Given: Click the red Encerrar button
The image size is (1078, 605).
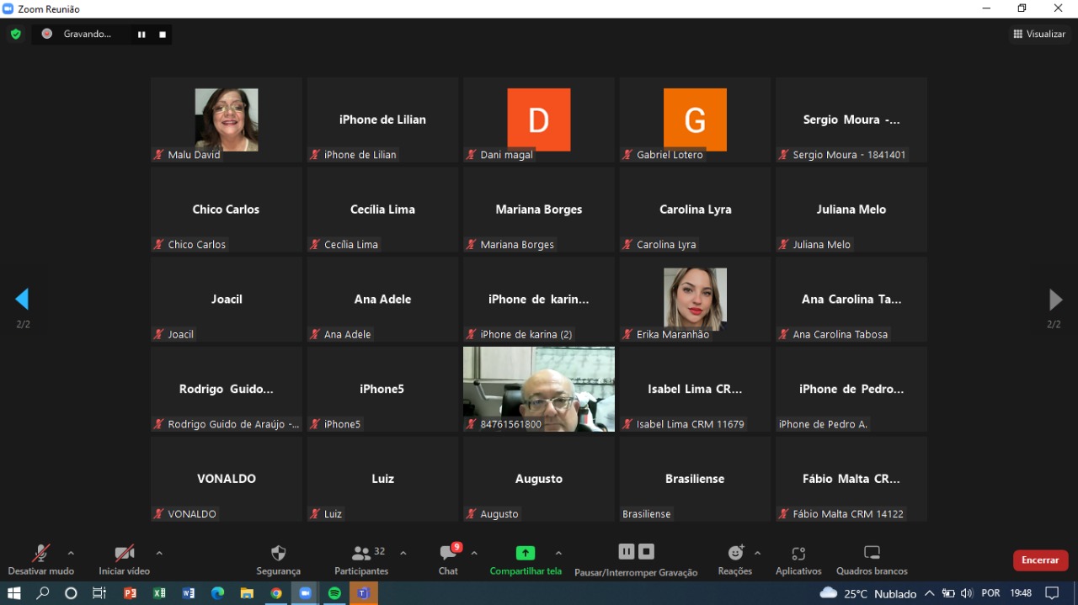Looking at the screenshot, I should [1040, 560].
